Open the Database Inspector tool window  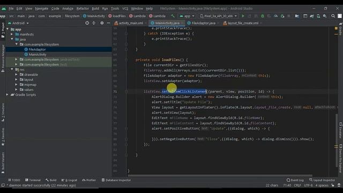point(116,180)
